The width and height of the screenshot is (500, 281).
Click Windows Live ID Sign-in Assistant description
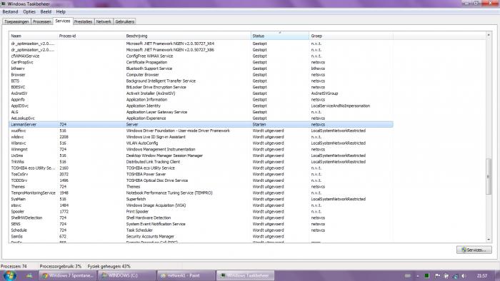pyautogui.click(x=156, y=137)
